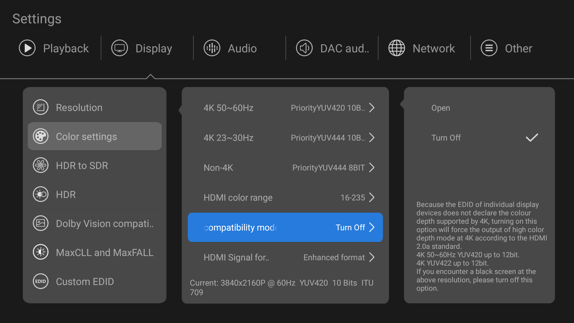Screen dimensions: 574x323
Task: Expand the 4K 50~60Hz row chevron
Action: [x=372, y=108]
